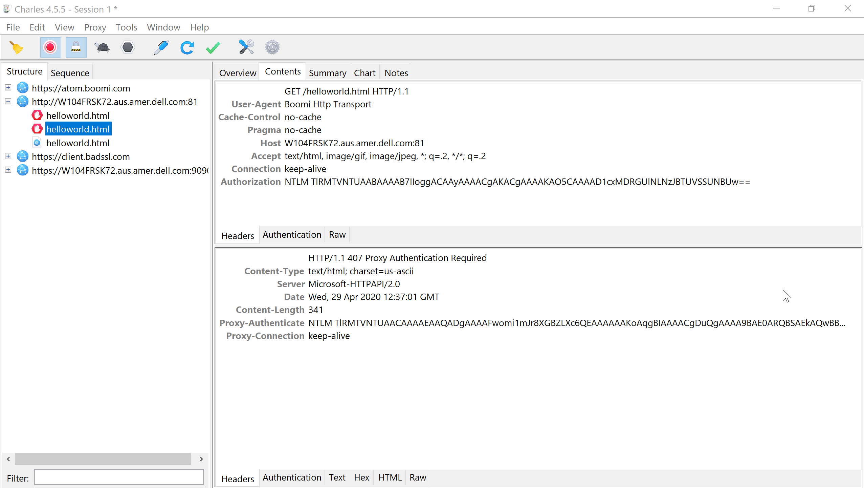The height and width of the screenshot is (488, 864).
Task: Clear the current session with broom icon
Action: point(16,47)
